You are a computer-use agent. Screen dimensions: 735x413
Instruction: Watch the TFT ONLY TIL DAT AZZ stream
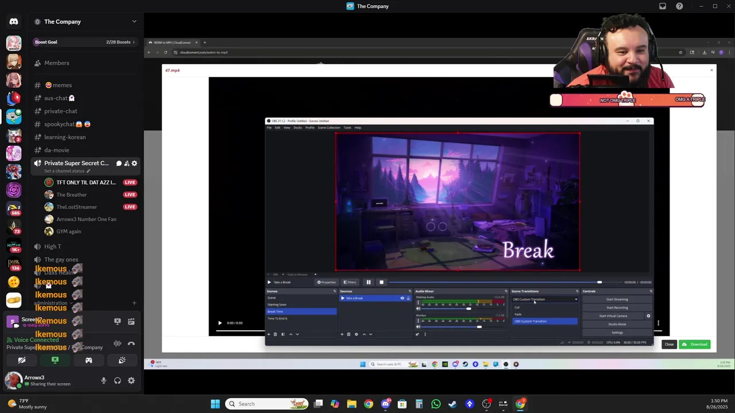pyautogui.click(x=91, y=182)
